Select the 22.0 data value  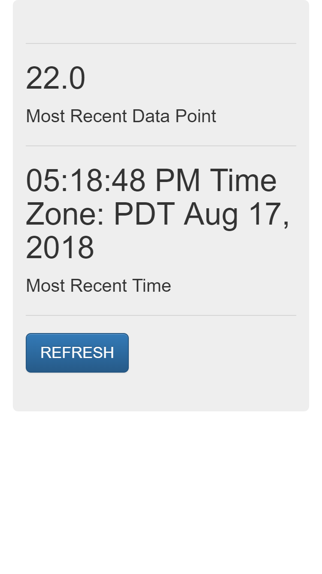click(55, 78)
